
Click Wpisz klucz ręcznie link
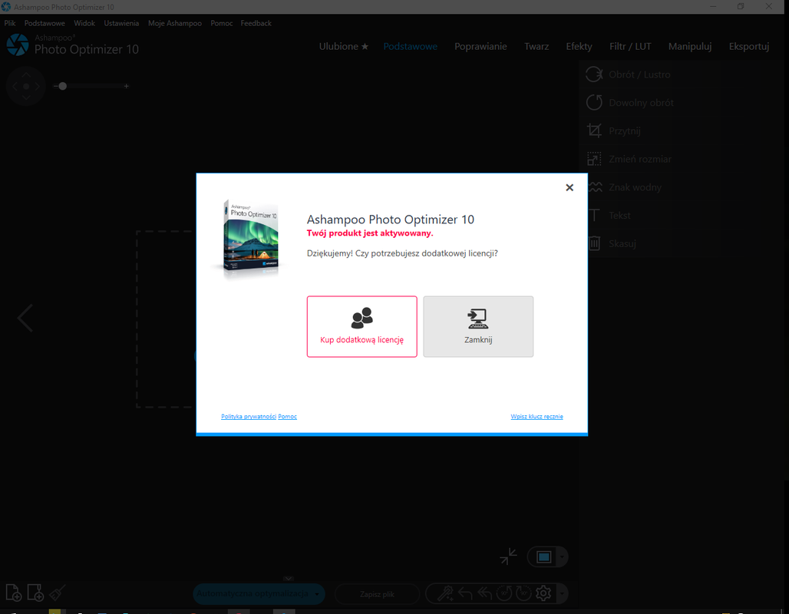pyautogui.click(x=536, y=416)
